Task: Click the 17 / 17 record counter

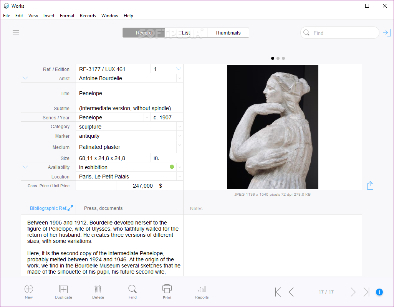Action: click(326, 292)
